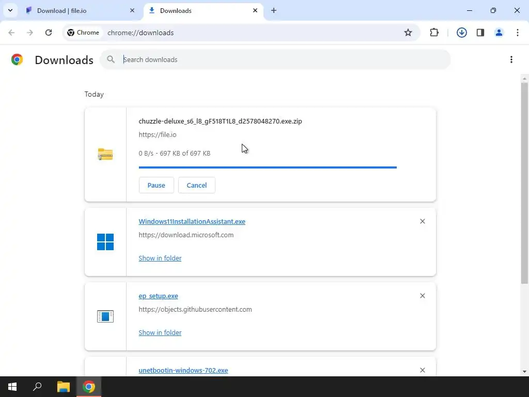The height and width of the screenshot is (397, 529).
Task: Open Windows11InstallationAssistant.exe link
Action: (x=192, y=221)
